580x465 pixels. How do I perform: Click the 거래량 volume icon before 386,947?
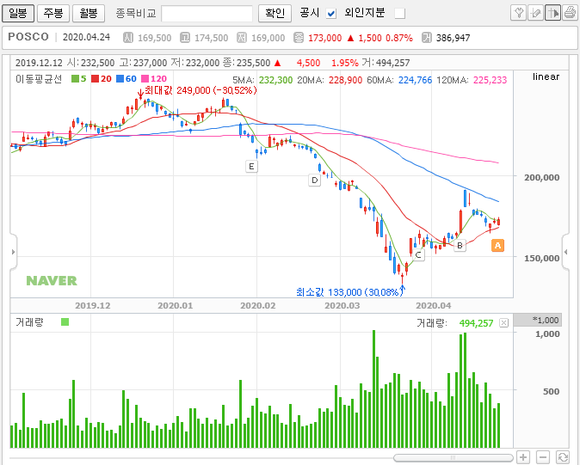click(427, 37)
